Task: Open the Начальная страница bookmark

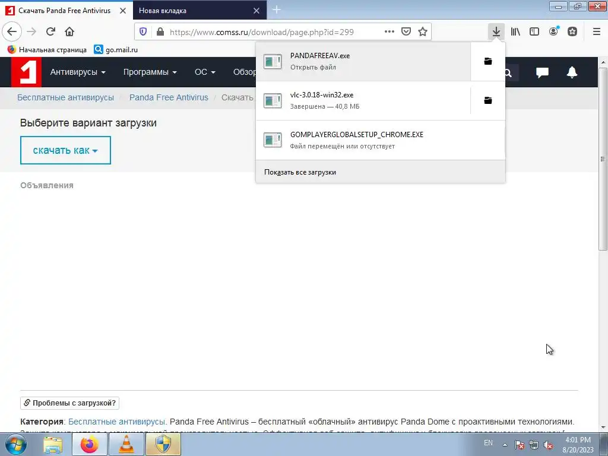Action: (47, 50)
